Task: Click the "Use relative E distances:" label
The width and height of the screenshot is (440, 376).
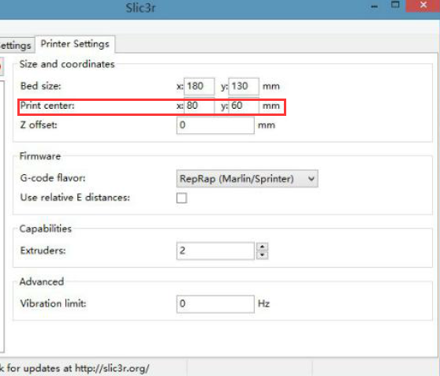Action: (x=75, y=198)
